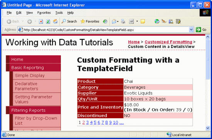Click the Stop loading icon
Image resolution: width=212 pixels, height=139 pixels.
pyautogui.click(x=41, y=22)
